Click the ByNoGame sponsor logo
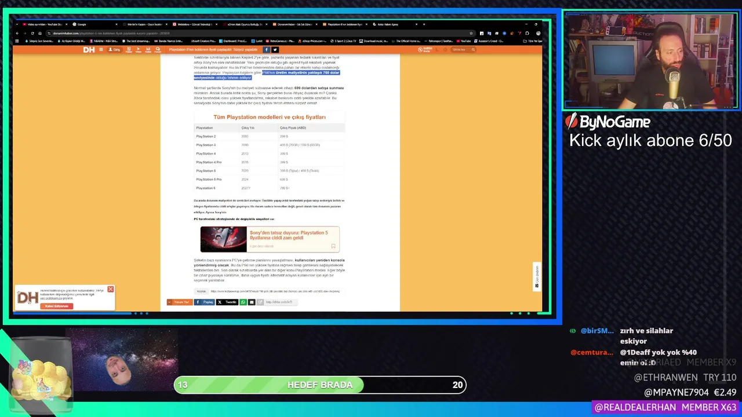 pyautogui.click(x=608, y=122)
